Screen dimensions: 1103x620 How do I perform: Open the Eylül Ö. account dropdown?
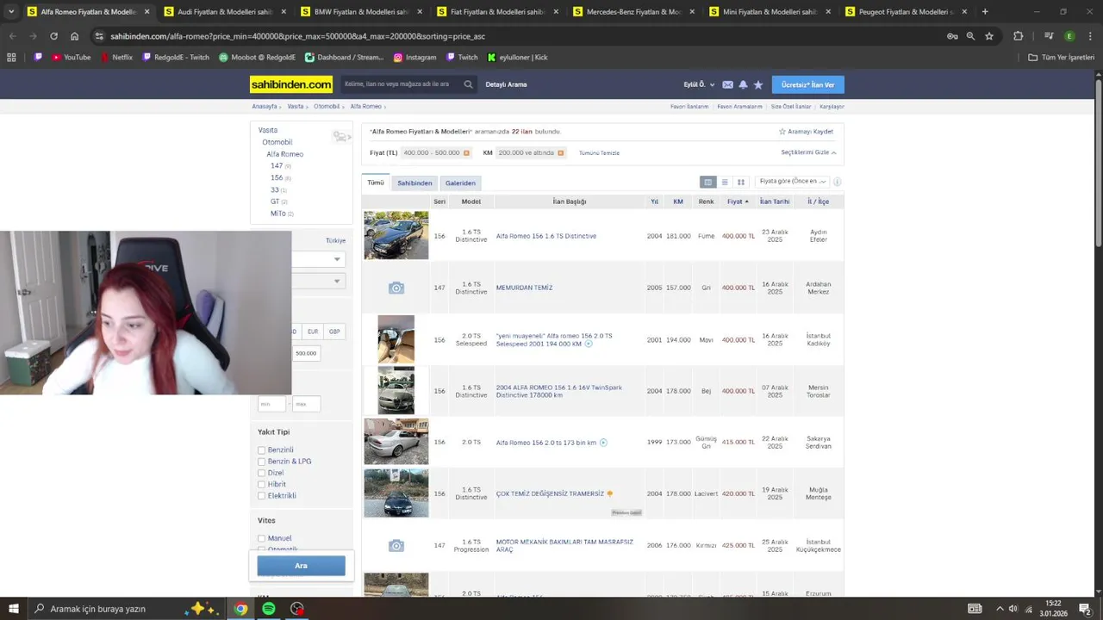(x=699, y=84)
